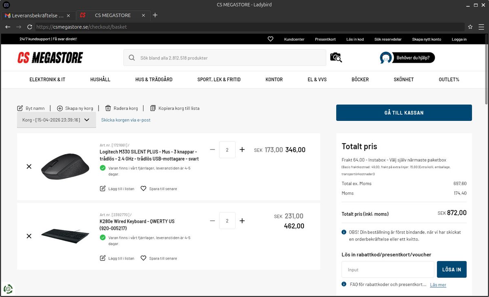Screen dimensions: 489x297
Task: Click the Byt namn edit icon
Action: [20, 108]
